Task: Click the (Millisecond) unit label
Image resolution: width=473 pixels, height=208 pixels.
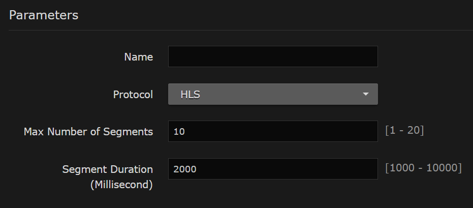Action: (121, 185)
